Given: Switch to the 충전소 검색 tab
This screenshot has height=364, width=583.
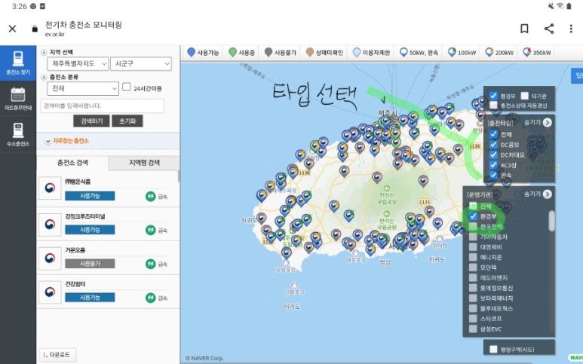Looking at the screenshot, I should 72,163.
